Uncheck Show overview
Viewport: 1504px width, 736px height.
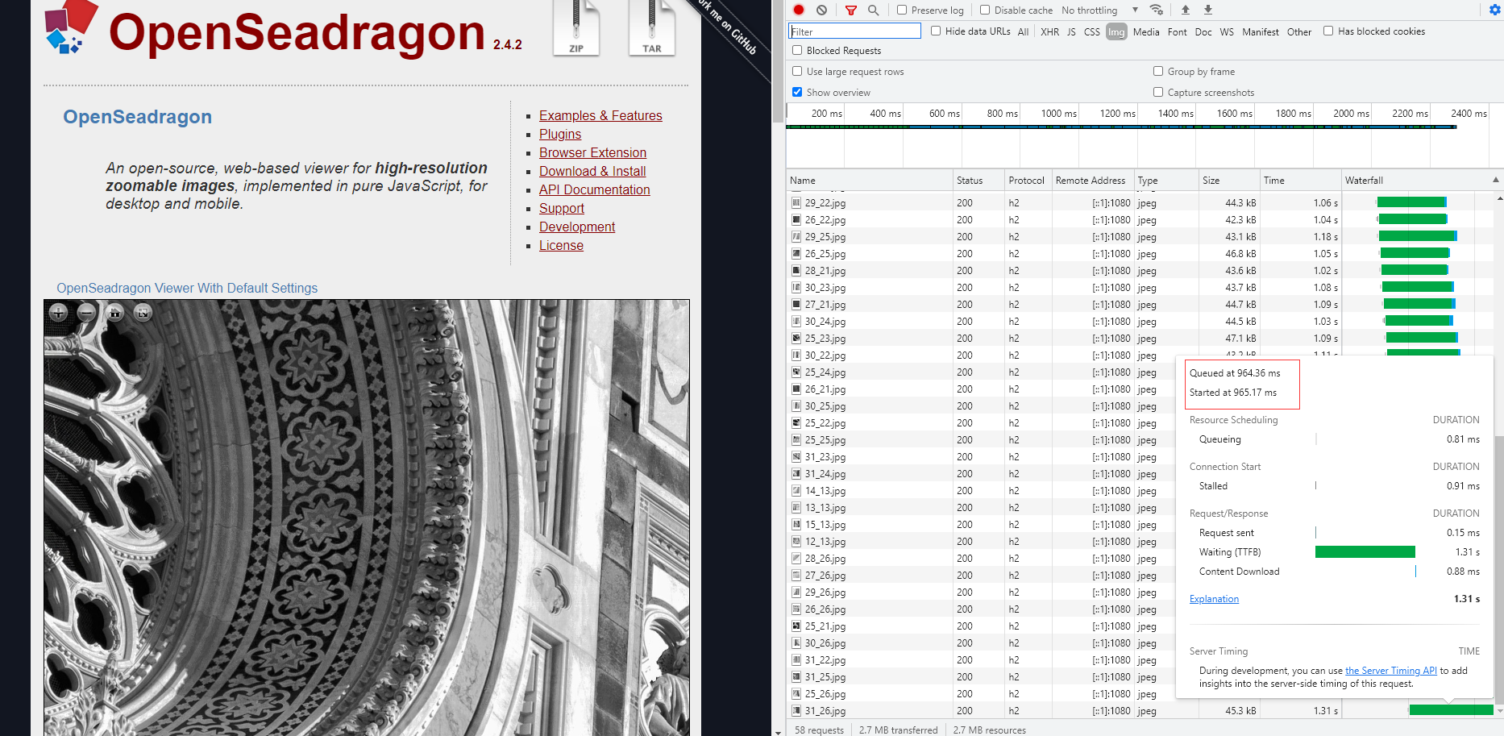tap(797, 92)
